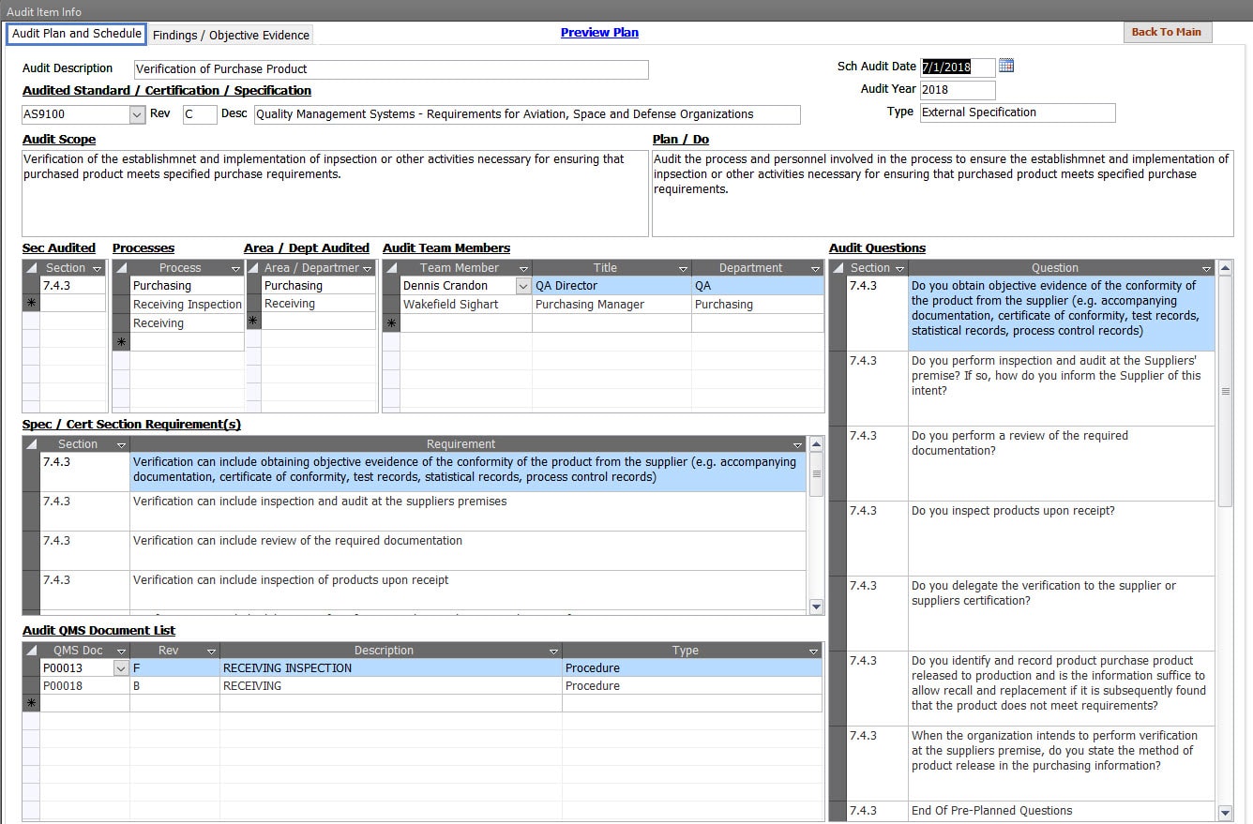Select the Audit Plan and Schedule tab

click(77, 34)
